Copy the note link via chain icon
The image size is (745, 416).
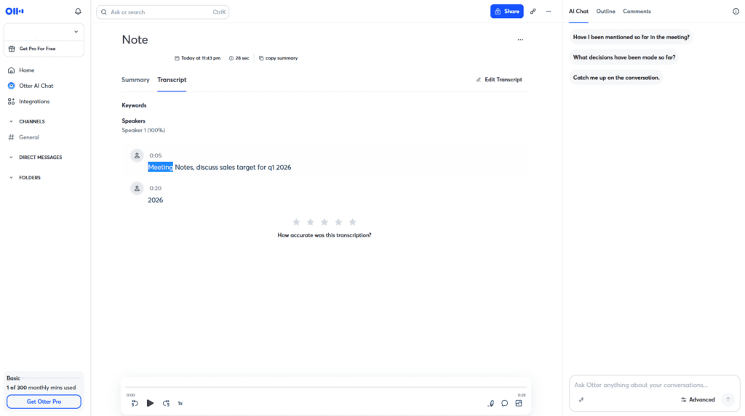[x=533, y=12]
